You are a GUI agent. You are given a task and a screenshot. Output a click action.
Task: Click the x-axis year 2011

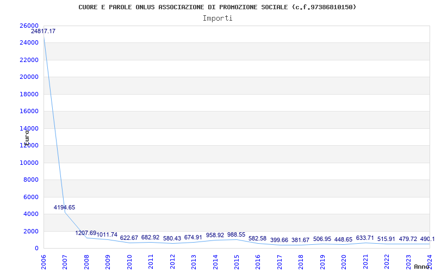(151, 262)
